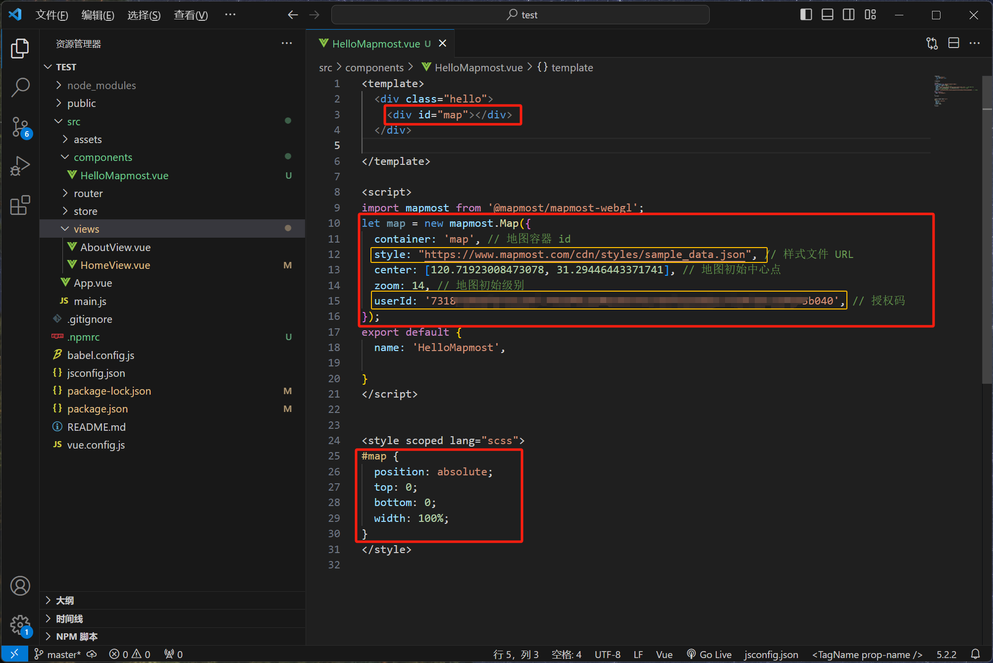The image size is (993, 663).
Task: Click the ports forwarded indicator showing 0
Action: tap(173, 654)
